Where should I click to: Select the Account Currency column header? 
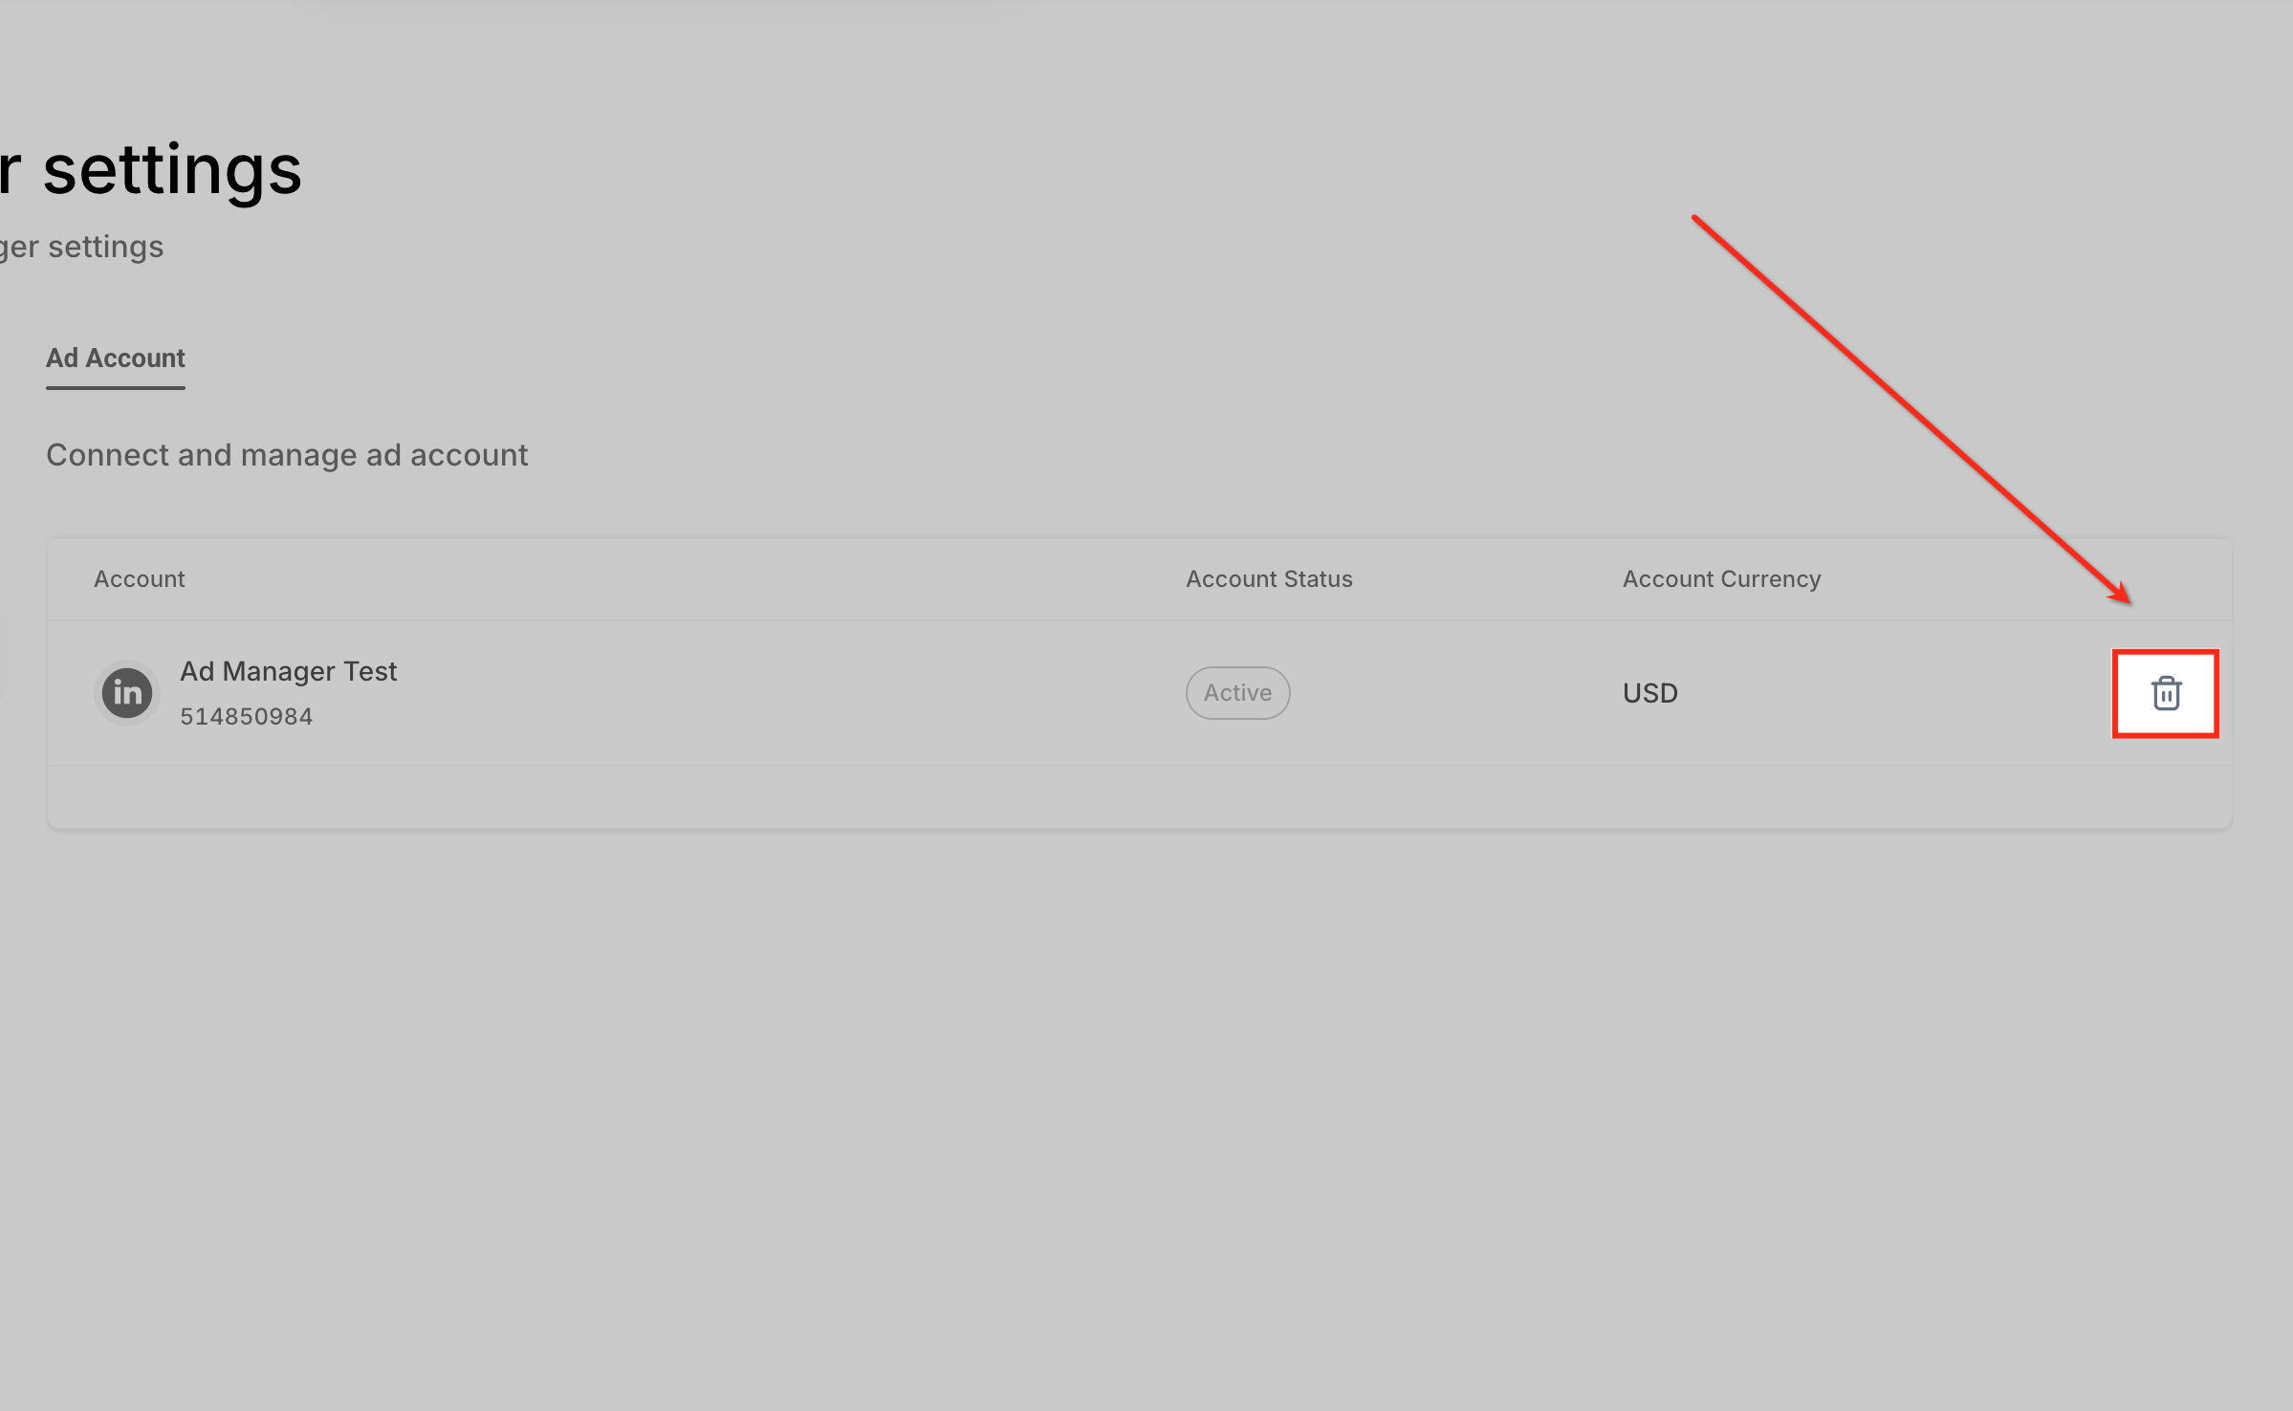[x=1721, y=579]
